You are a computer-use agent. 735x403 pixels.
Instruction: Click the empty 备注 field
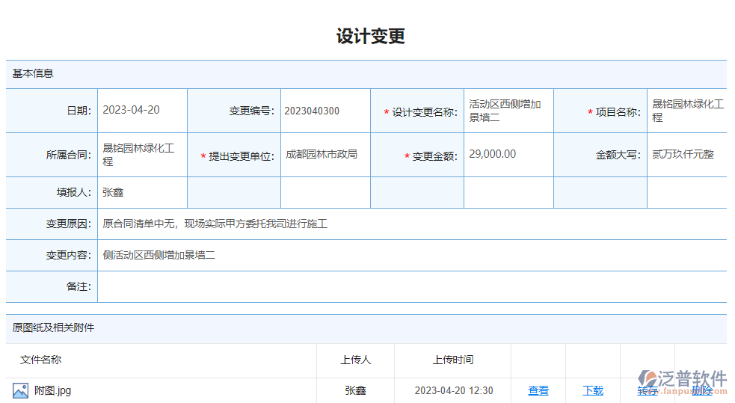point(412,287)
